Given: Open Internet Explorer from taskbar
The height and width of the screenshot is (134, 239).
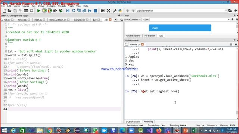Looking at the screenshot, I should [x=13, y=131].
